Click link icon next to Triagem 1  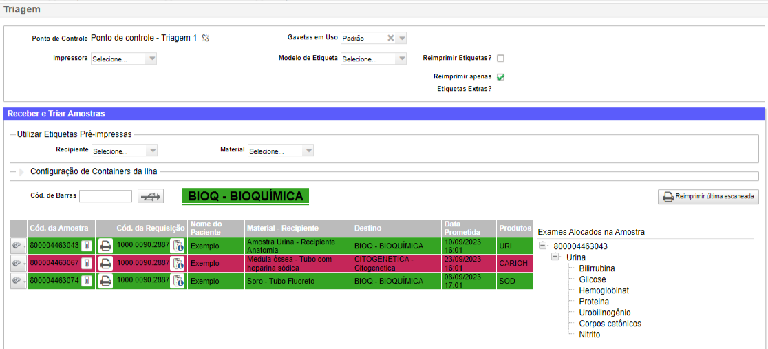(x=205, y=39)
